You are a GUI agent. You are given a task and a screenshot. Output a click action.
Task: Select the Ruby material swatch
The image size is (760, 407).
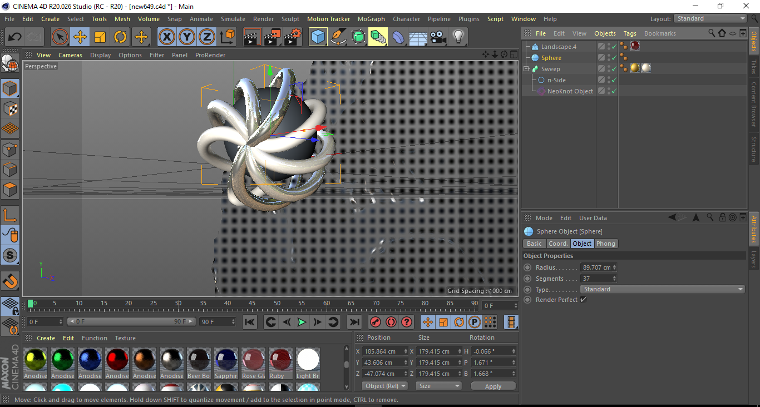(280, 364)
